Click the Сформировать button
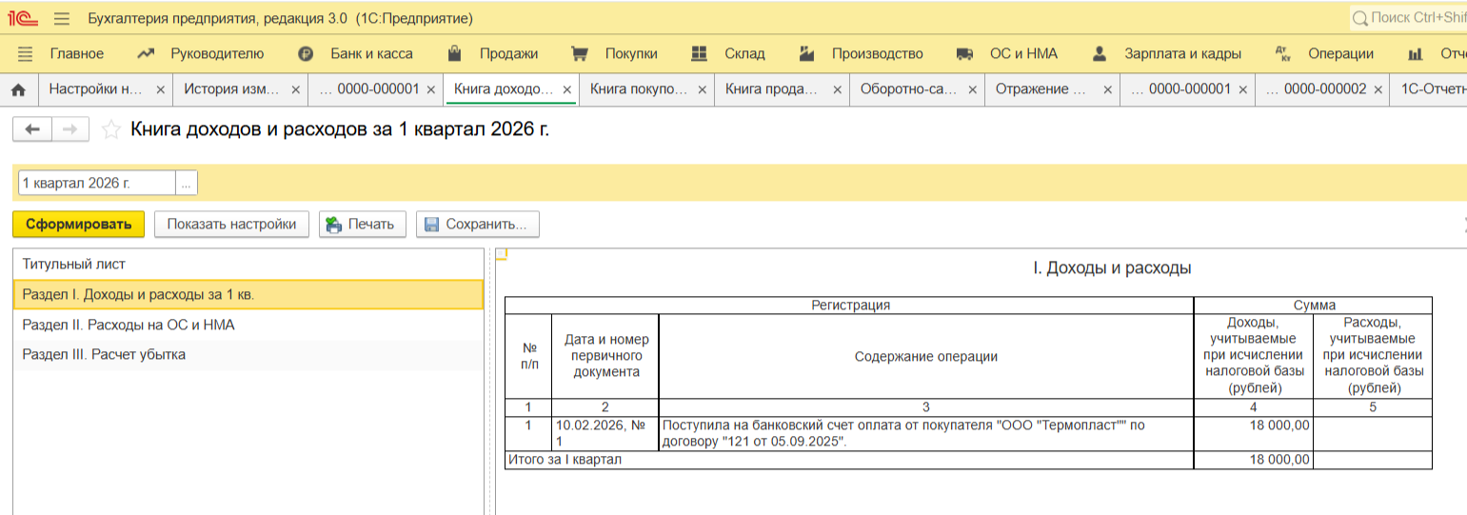The height and width of the screenshot is (515, 1467). 78,225
